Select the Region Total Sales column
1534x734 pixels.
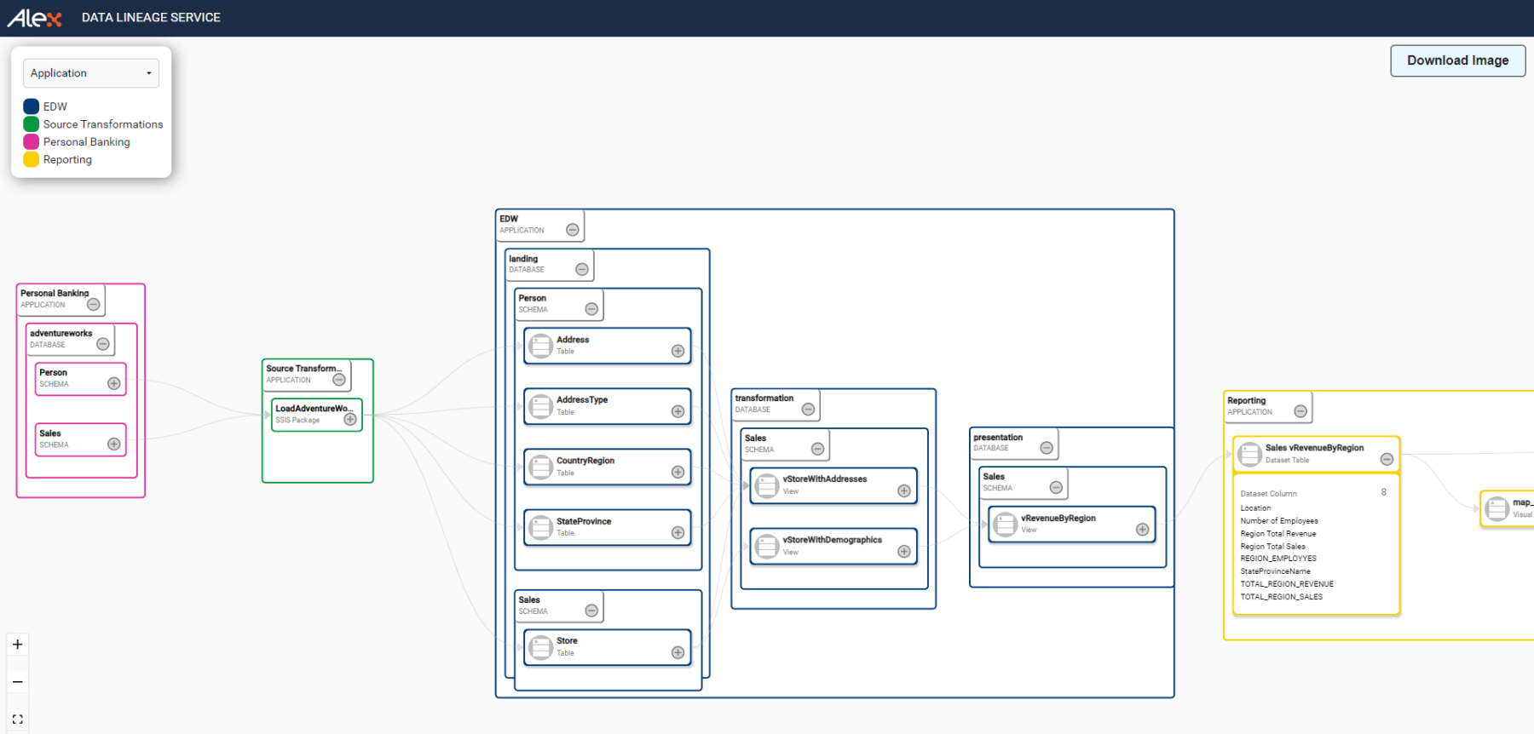[1273, 547]
